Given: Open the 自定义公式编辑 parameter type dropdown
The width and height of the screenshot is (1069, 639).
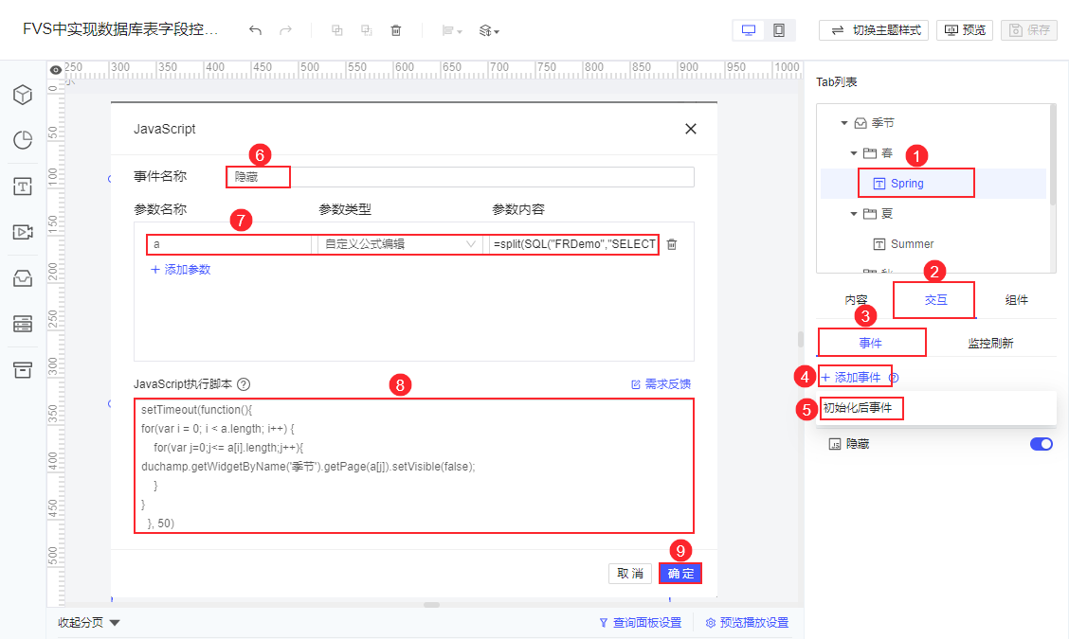Looking at the screenshot, I should [x=400, y=244].
